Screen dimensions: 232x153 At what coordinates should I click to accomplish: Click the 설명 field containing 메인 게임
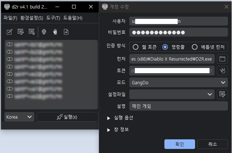[x=178, y=106]
